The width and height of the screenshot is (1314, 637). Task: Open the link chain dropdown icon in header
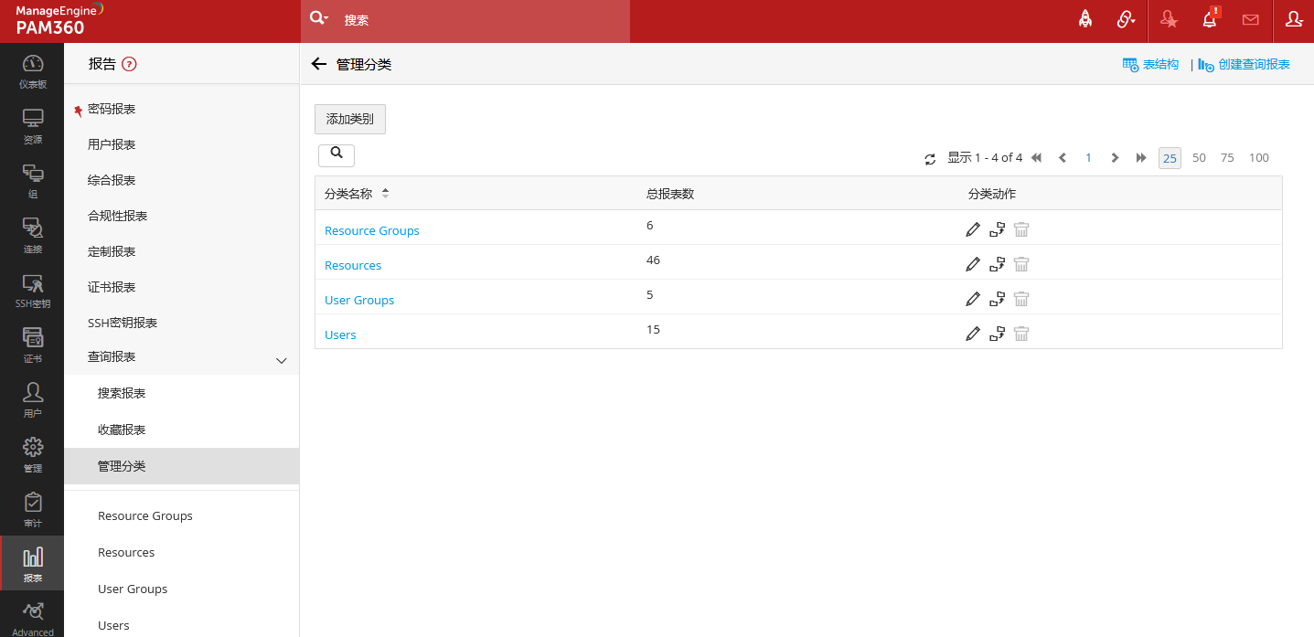(x=1126, y=19)
